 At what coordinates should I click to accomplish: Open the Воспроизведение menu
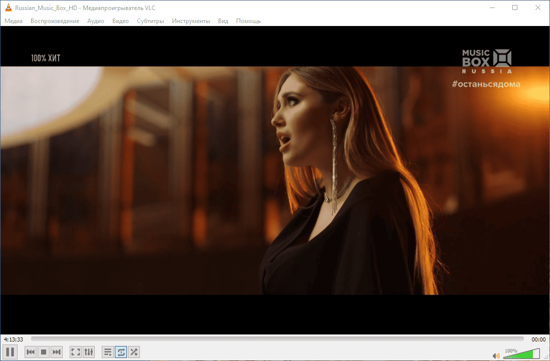(x=55, y=21)
